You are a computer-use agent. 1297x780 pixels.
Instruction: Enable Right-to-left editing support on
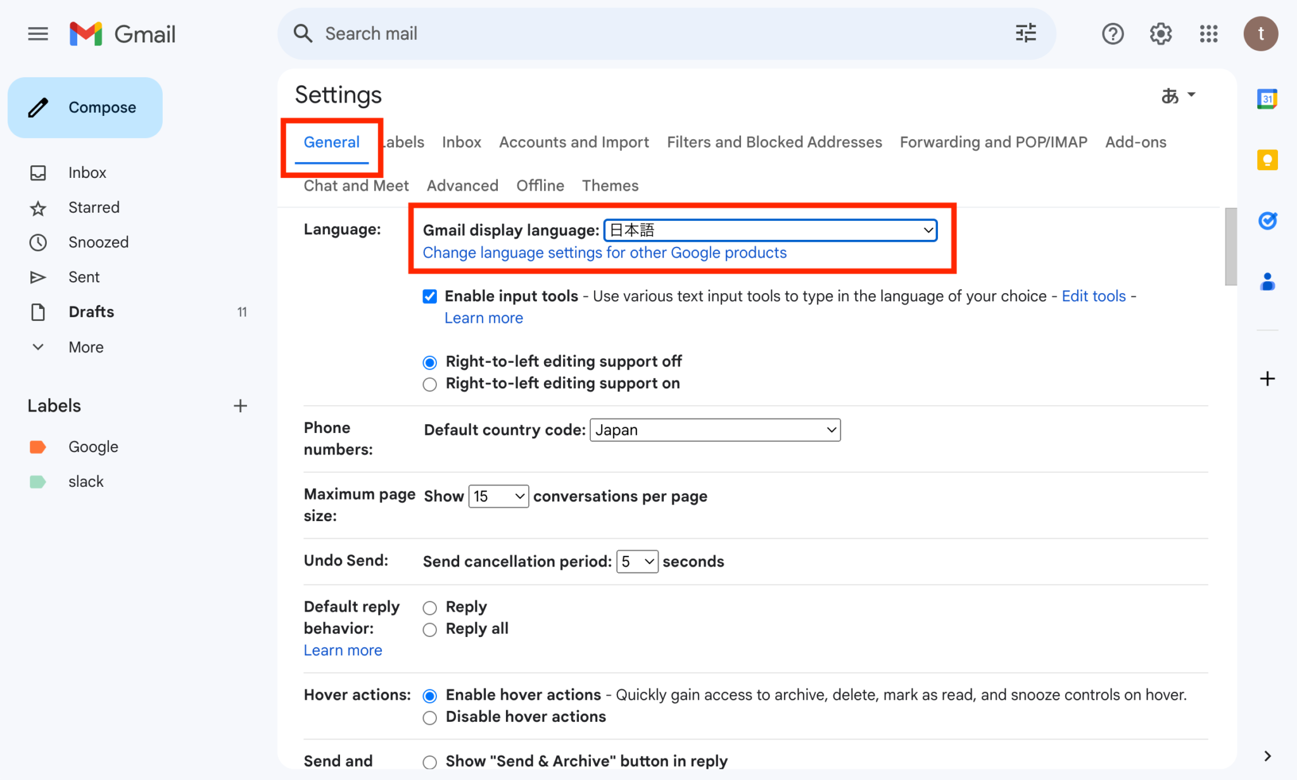pyautogui.click(x=429, y=384)
